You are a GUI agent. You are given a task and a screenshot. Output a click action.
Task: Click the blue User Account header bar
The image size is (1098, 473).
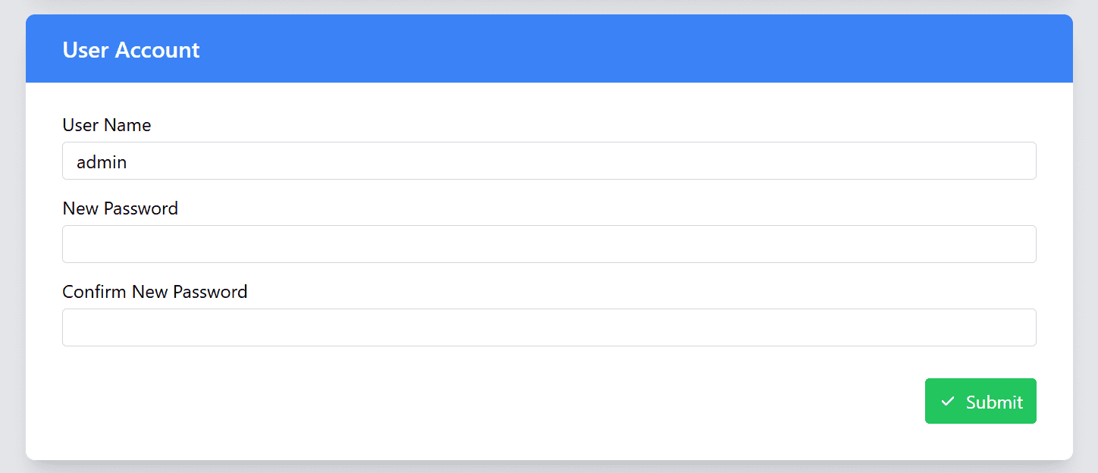coord(607,49)
